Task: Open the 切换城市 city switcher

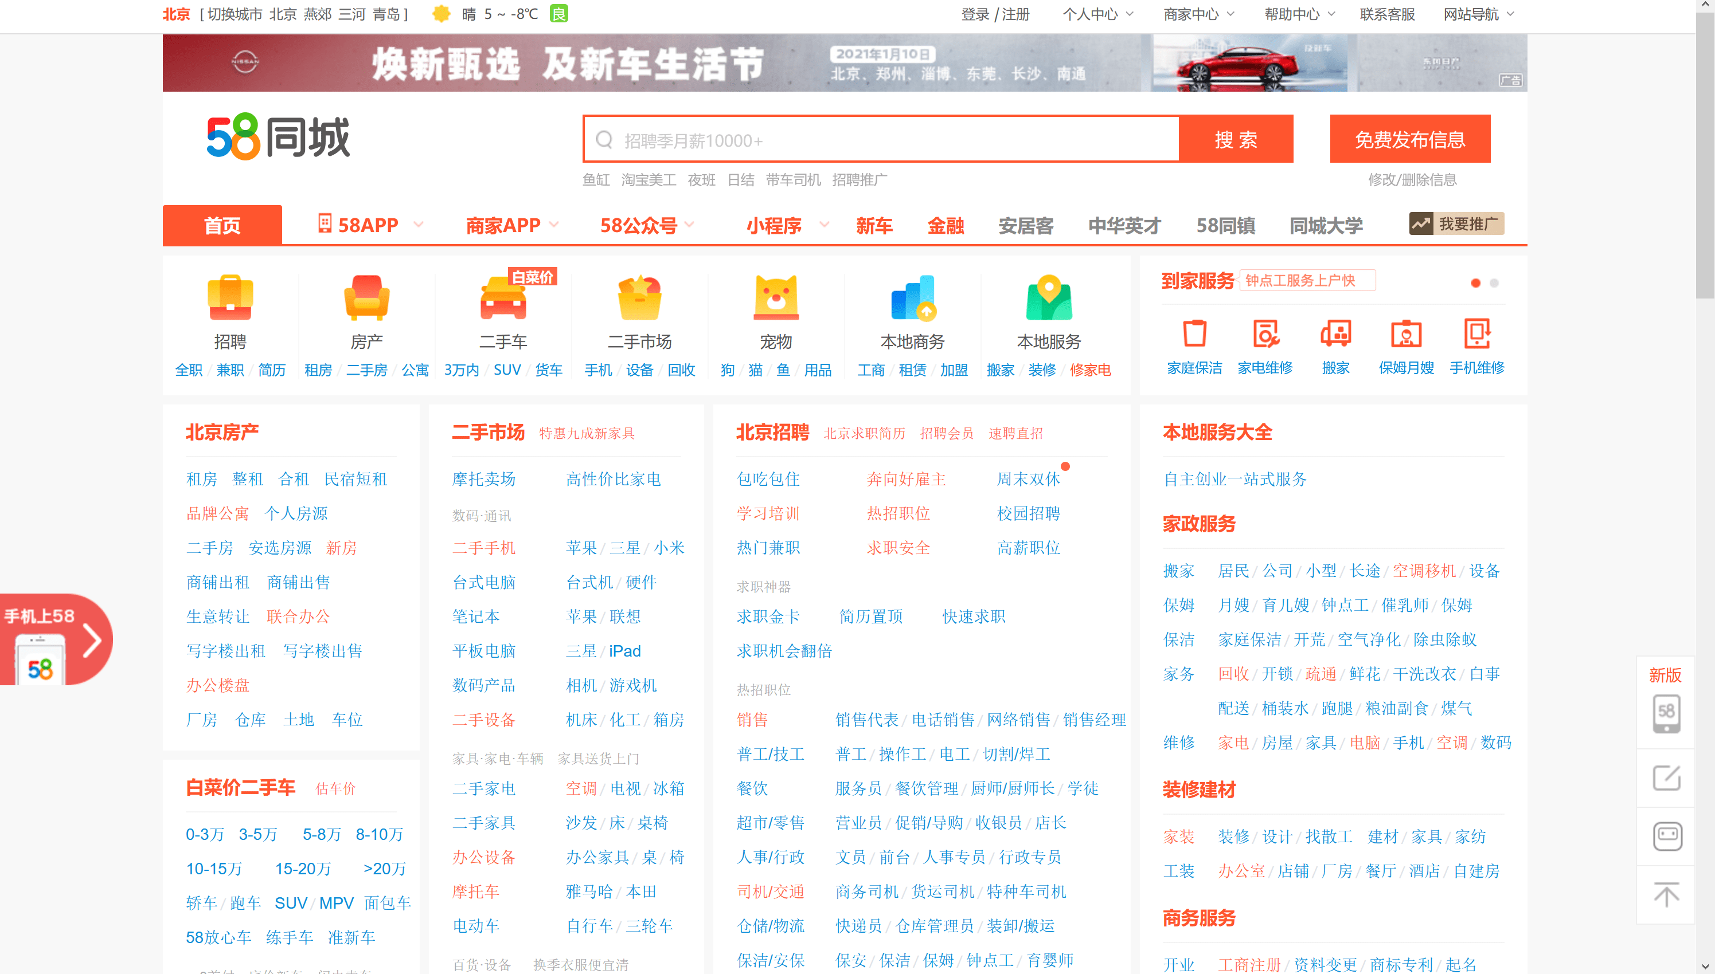Action: [235, 14]
